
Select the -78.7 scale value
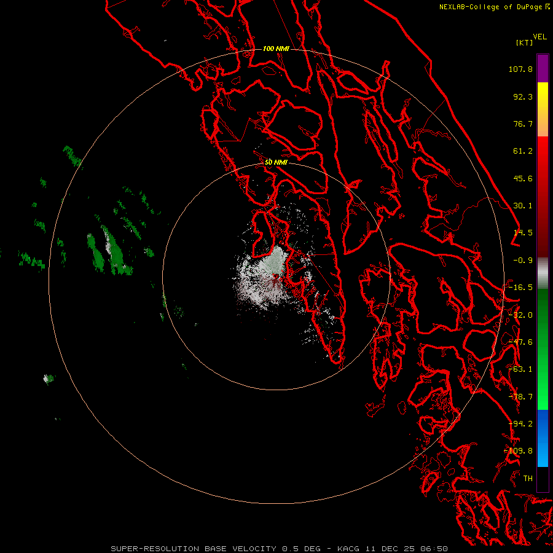(520, 397)
